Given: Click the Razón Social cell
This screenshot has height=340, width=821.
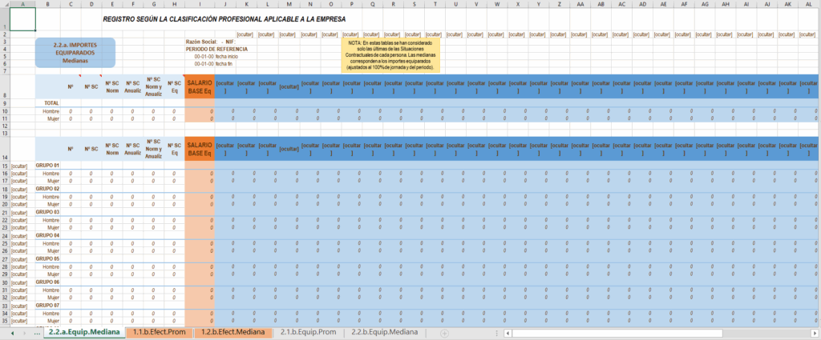Looking at the screenshot, I should click(x=203, y=41).
